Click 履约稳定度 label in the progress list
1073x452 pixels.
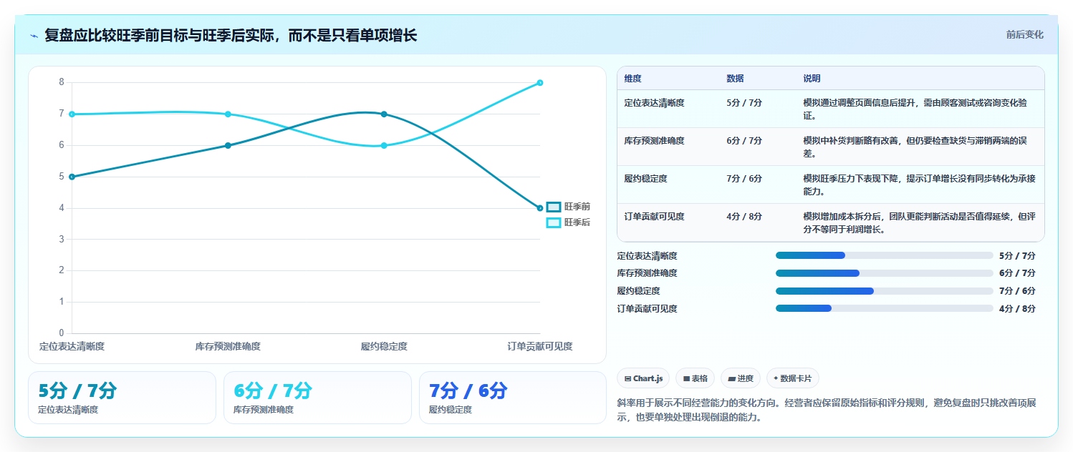(638, 291)
